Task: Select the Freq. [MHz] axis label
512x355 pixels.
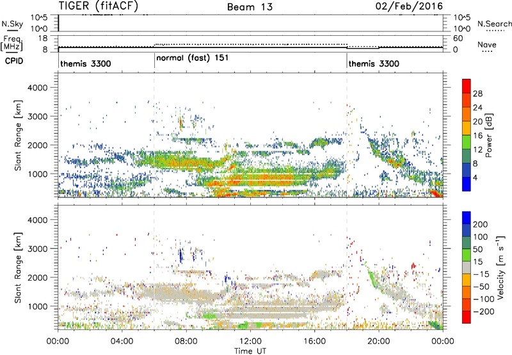Action: point(12,43)
